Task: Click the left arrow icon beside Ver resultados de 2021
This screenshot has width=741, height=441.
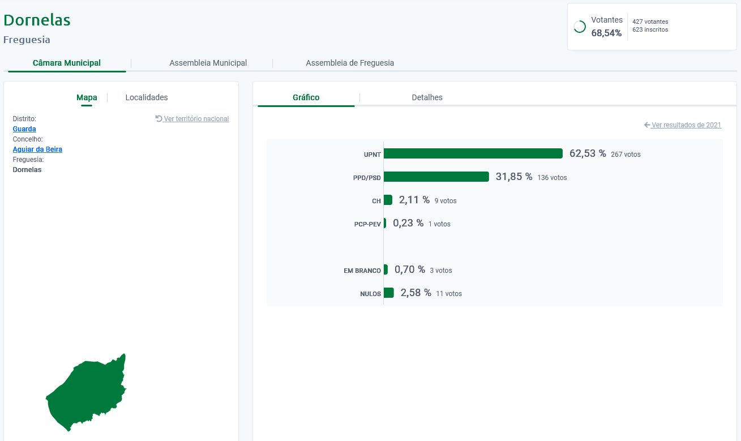Action: (x=647, y=125)
